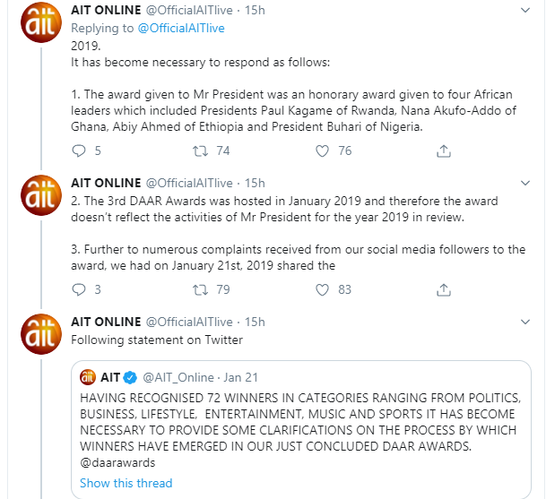Open the first tweet's AIT profile avatar
This screenshot has height=499, width=546.
(41, 22)
